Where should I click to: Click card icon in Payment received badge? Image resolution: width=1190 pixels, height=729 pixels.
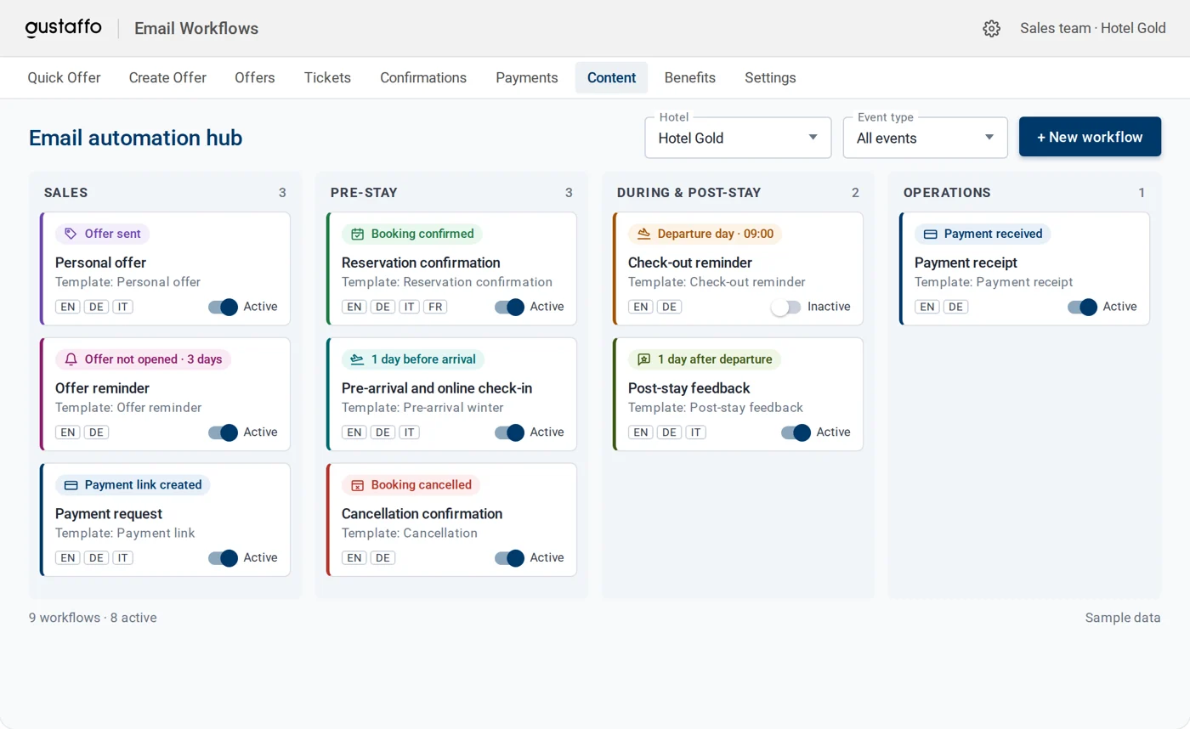[x=930, y=234]
